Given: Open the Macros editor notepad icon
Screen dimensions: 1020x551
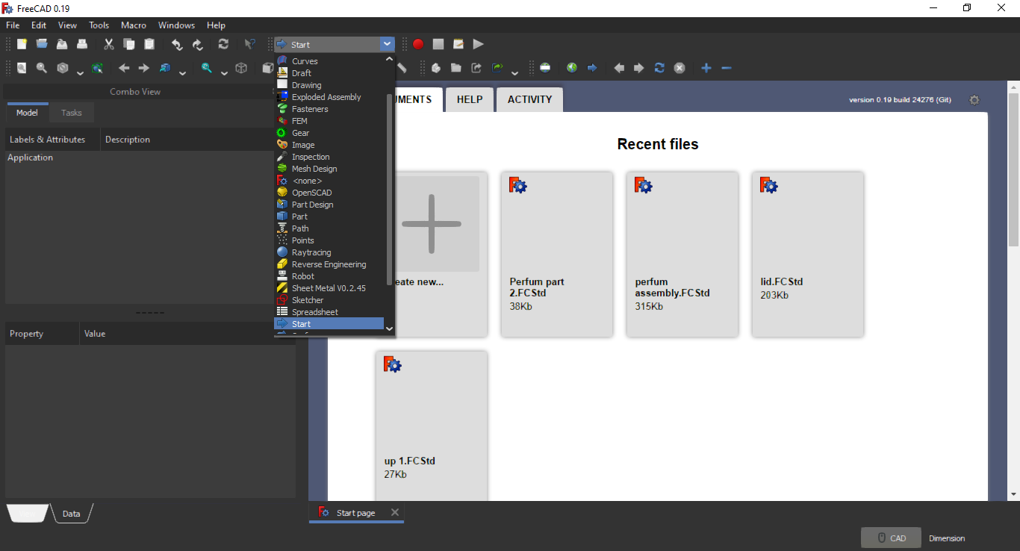Looking at the screenshot, I should click(x=458, y=44).
